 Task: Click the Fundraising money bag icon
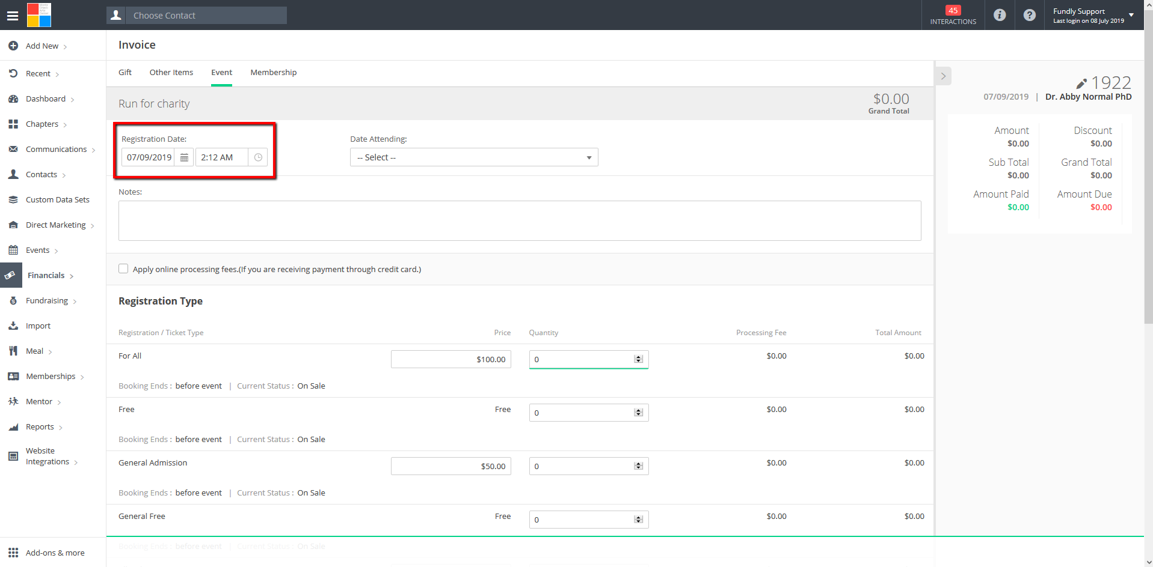click(x=13, y=300)
